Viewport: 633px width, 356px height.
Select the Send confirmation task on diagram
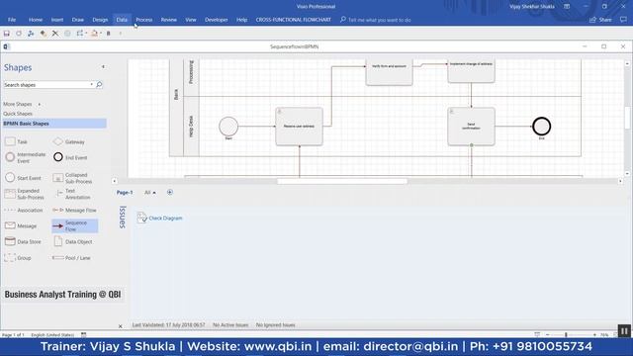coord(471,127)
